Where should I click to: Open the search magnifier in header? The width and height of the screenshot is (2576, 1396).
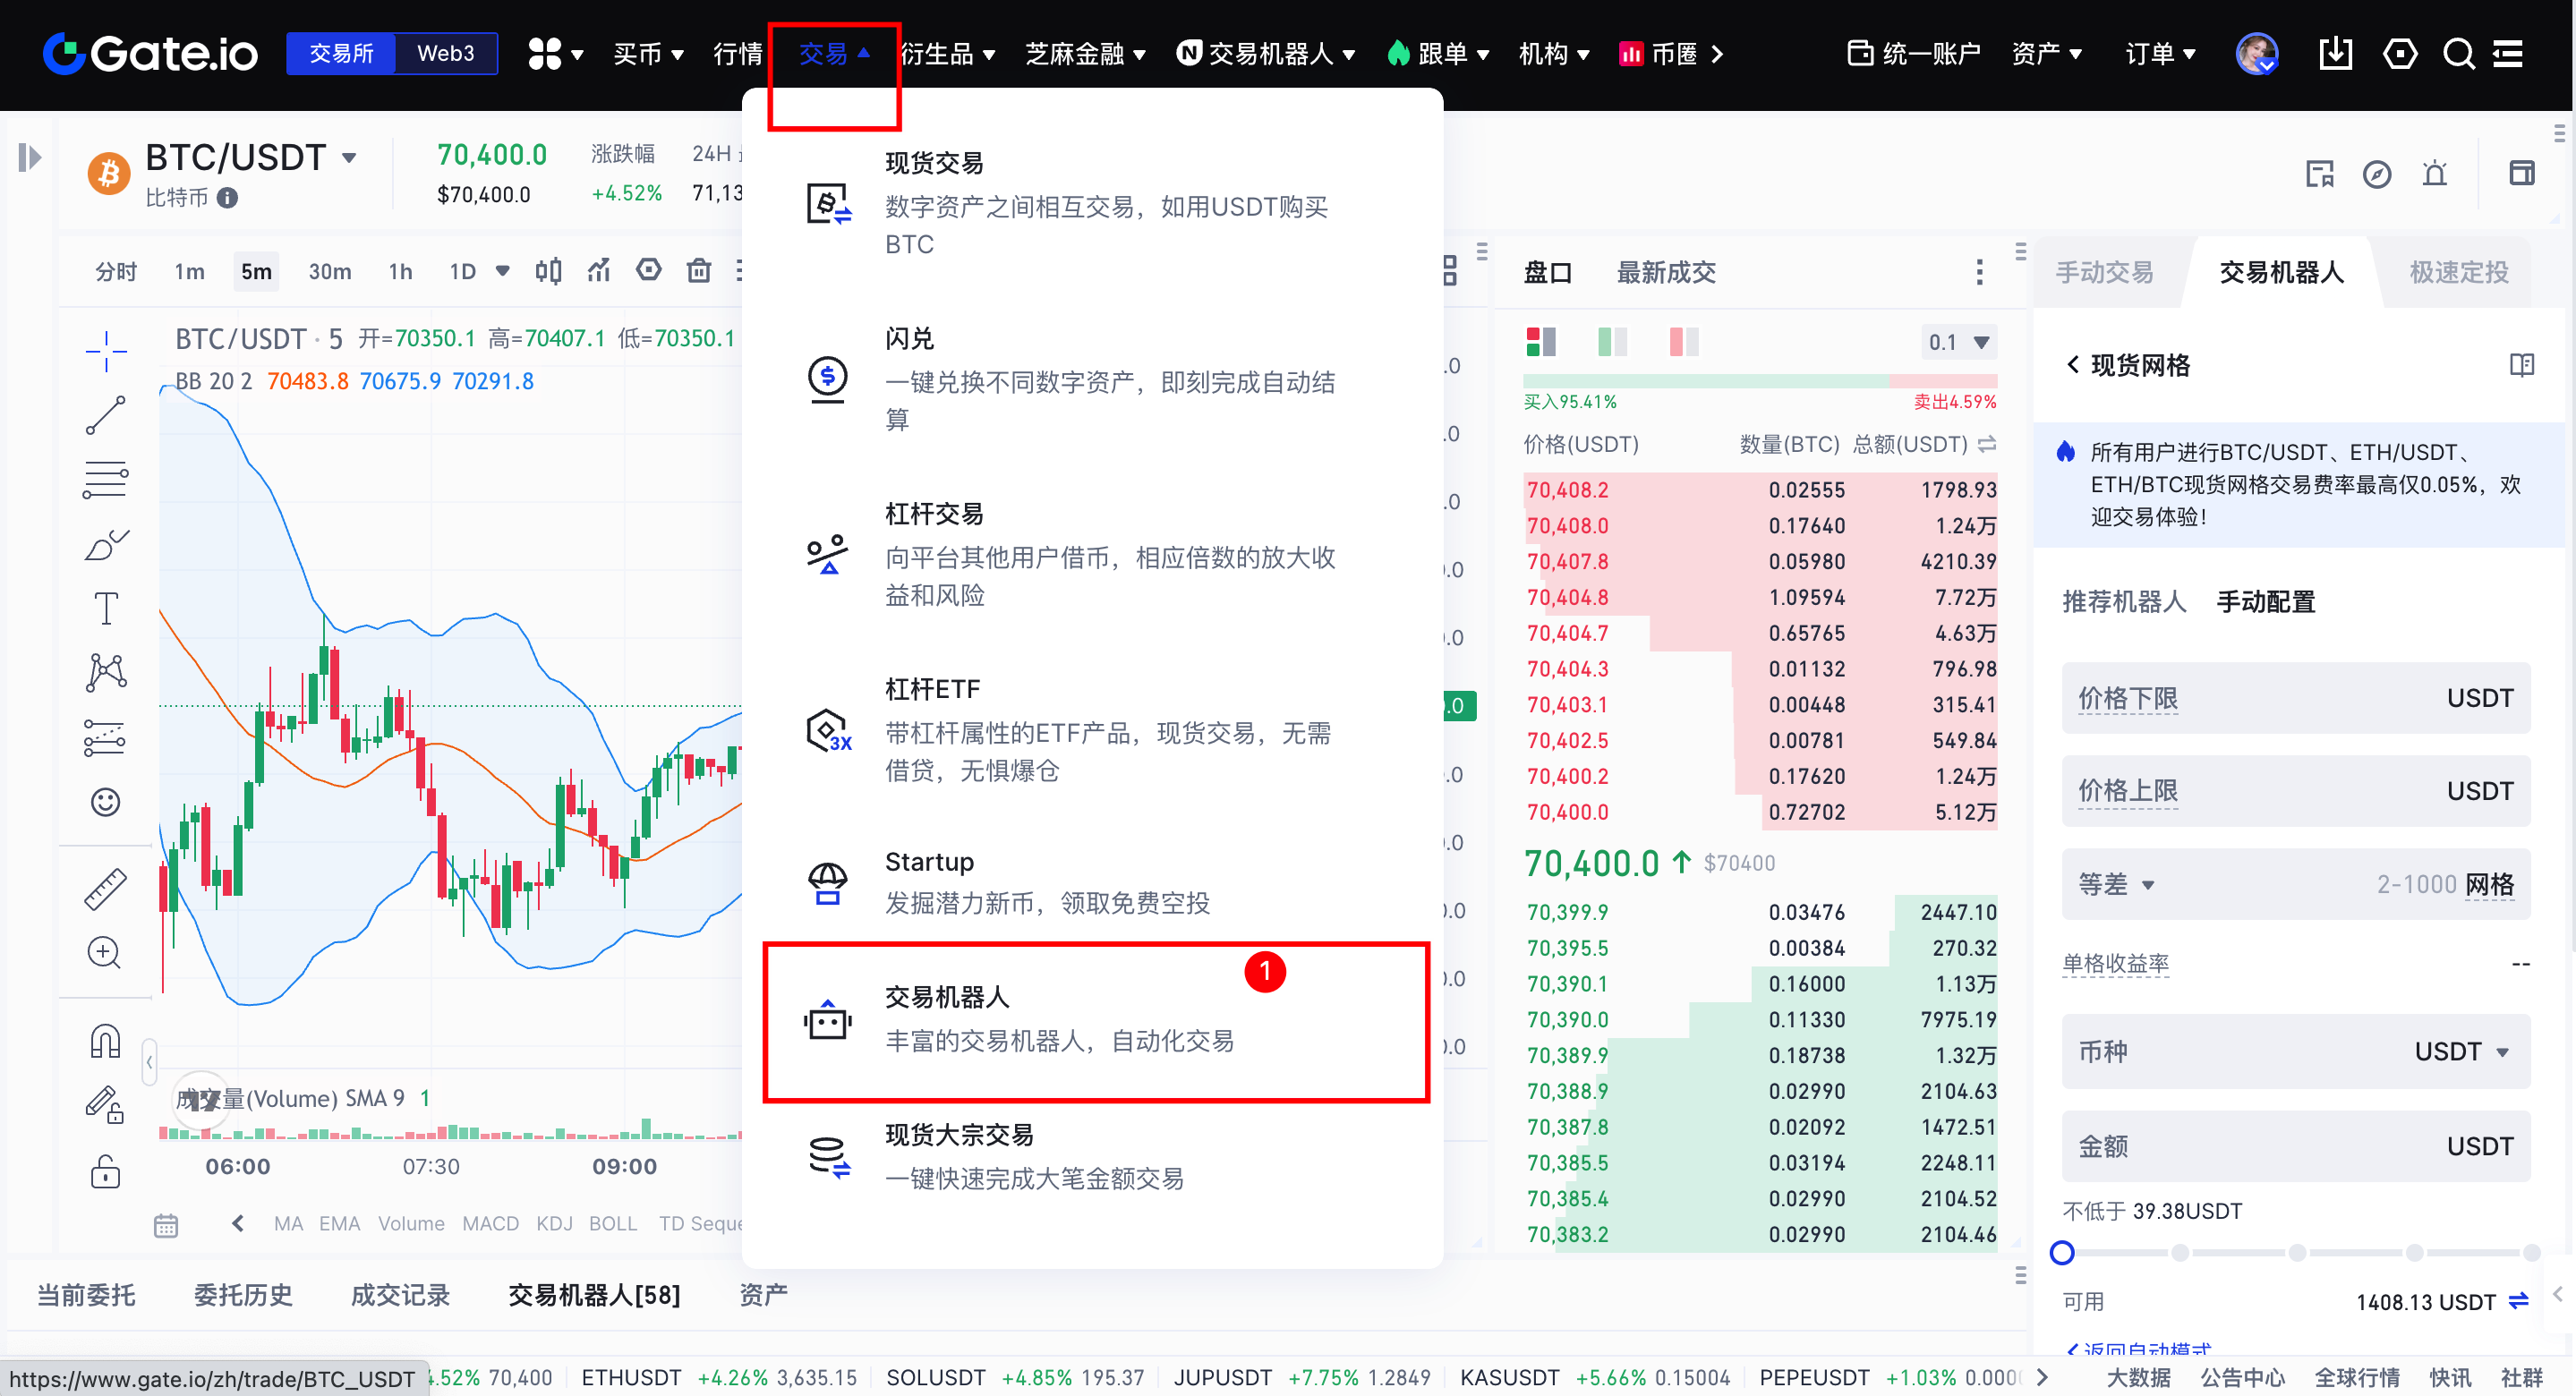point(2458,54)
